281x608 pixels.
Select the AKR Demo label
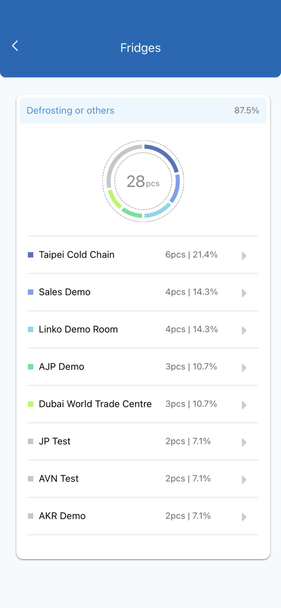point(62,516)
